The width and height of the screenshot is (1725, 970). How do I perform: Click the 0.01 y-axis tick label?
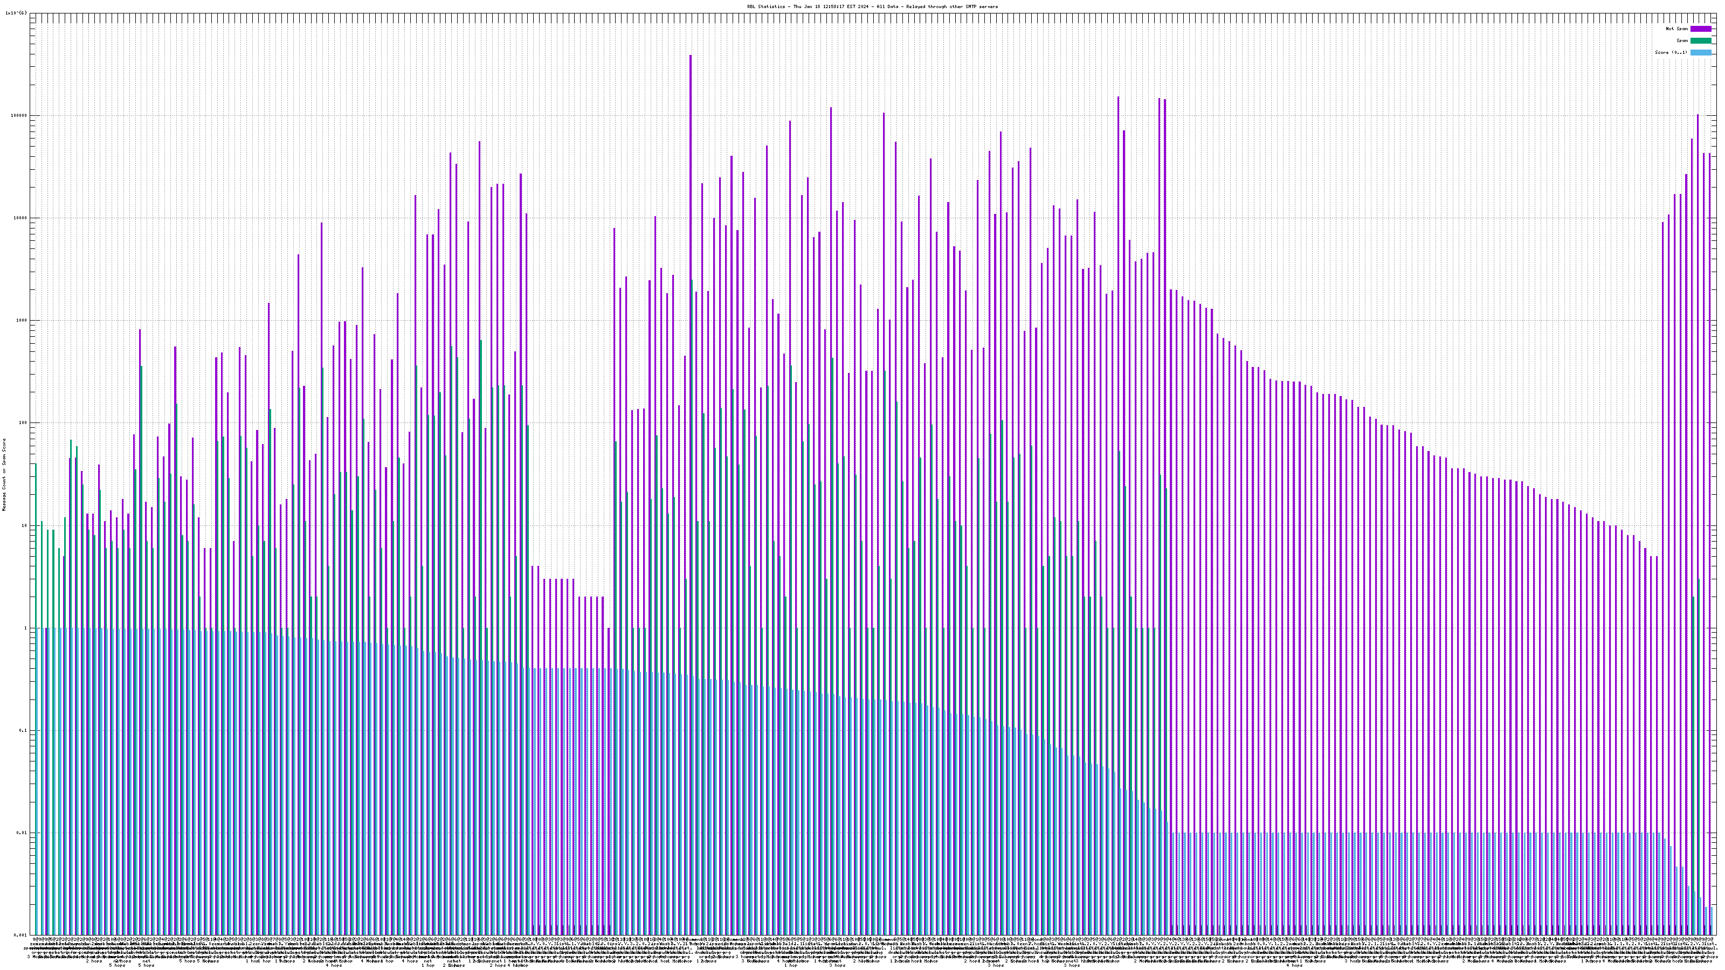[22, 833]
